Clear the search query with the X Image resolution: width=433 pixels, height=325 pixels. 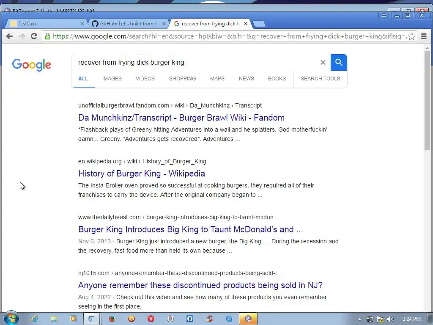click(x=323, y=63)
